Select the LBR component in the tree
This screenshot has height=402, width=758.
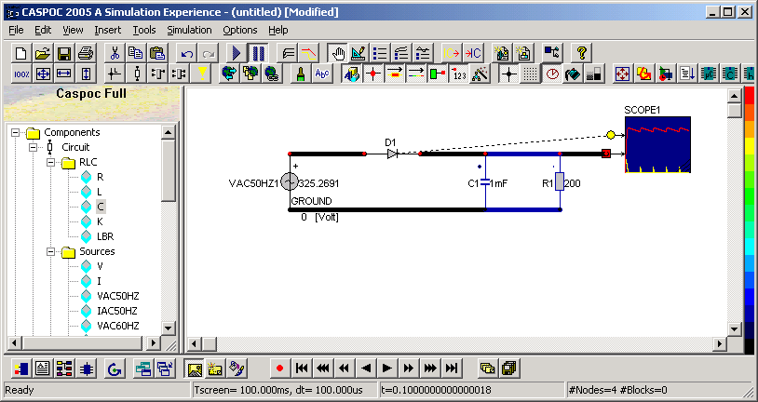click(105, 236)
